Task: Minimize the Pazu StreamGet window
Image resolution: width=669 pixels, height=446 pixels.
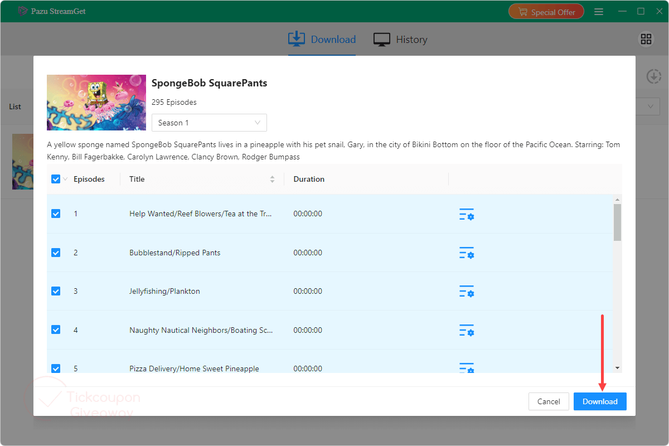Action: tap(622, 11)
